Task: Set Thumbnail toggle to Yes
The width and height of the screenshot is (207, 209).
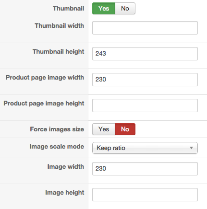Action: (104, 8)
